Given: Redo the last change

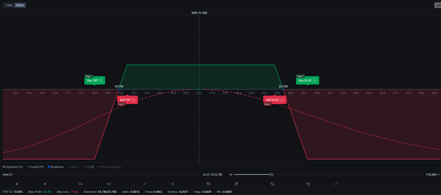Looking at the screenshot, I should tap(336, 184).
